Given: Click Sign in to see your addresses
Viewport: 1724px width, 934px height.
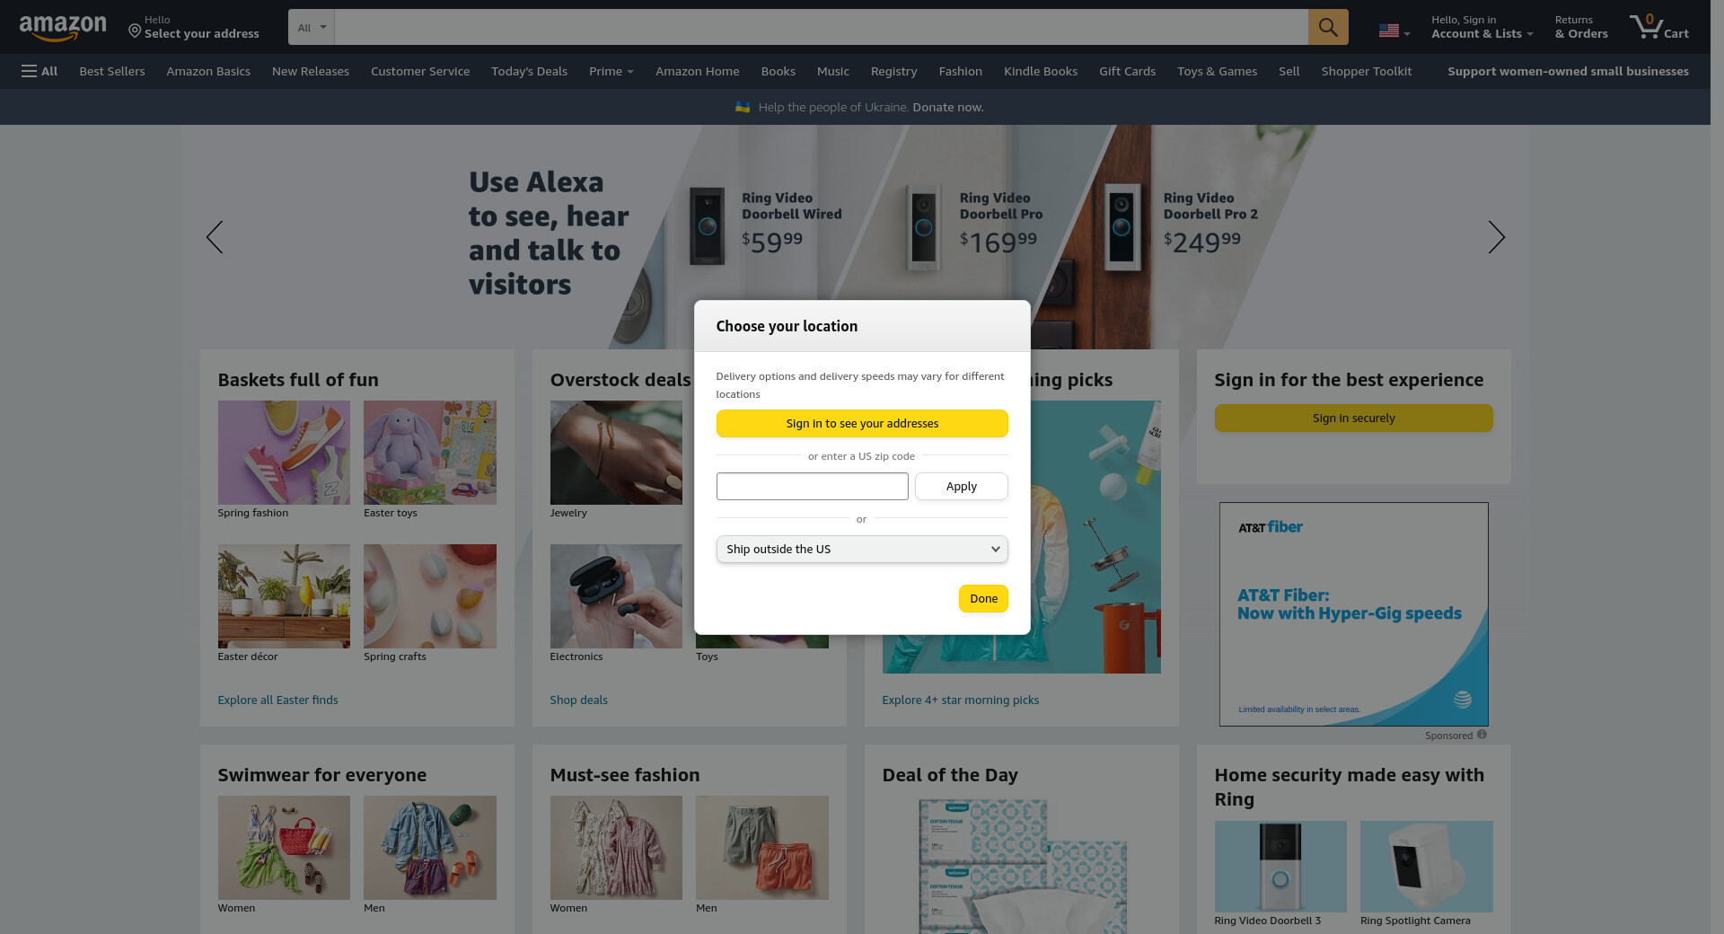Looking at the screenshot, I should click(861, 424).
